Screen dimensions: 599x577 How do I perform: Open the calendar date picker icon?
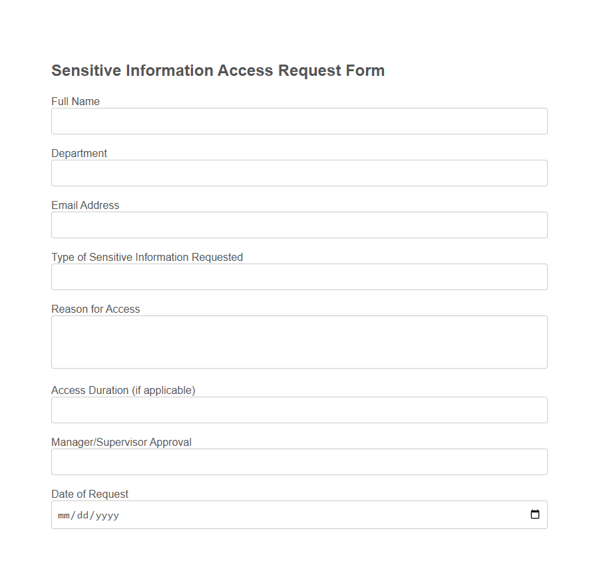click(535, 514)
